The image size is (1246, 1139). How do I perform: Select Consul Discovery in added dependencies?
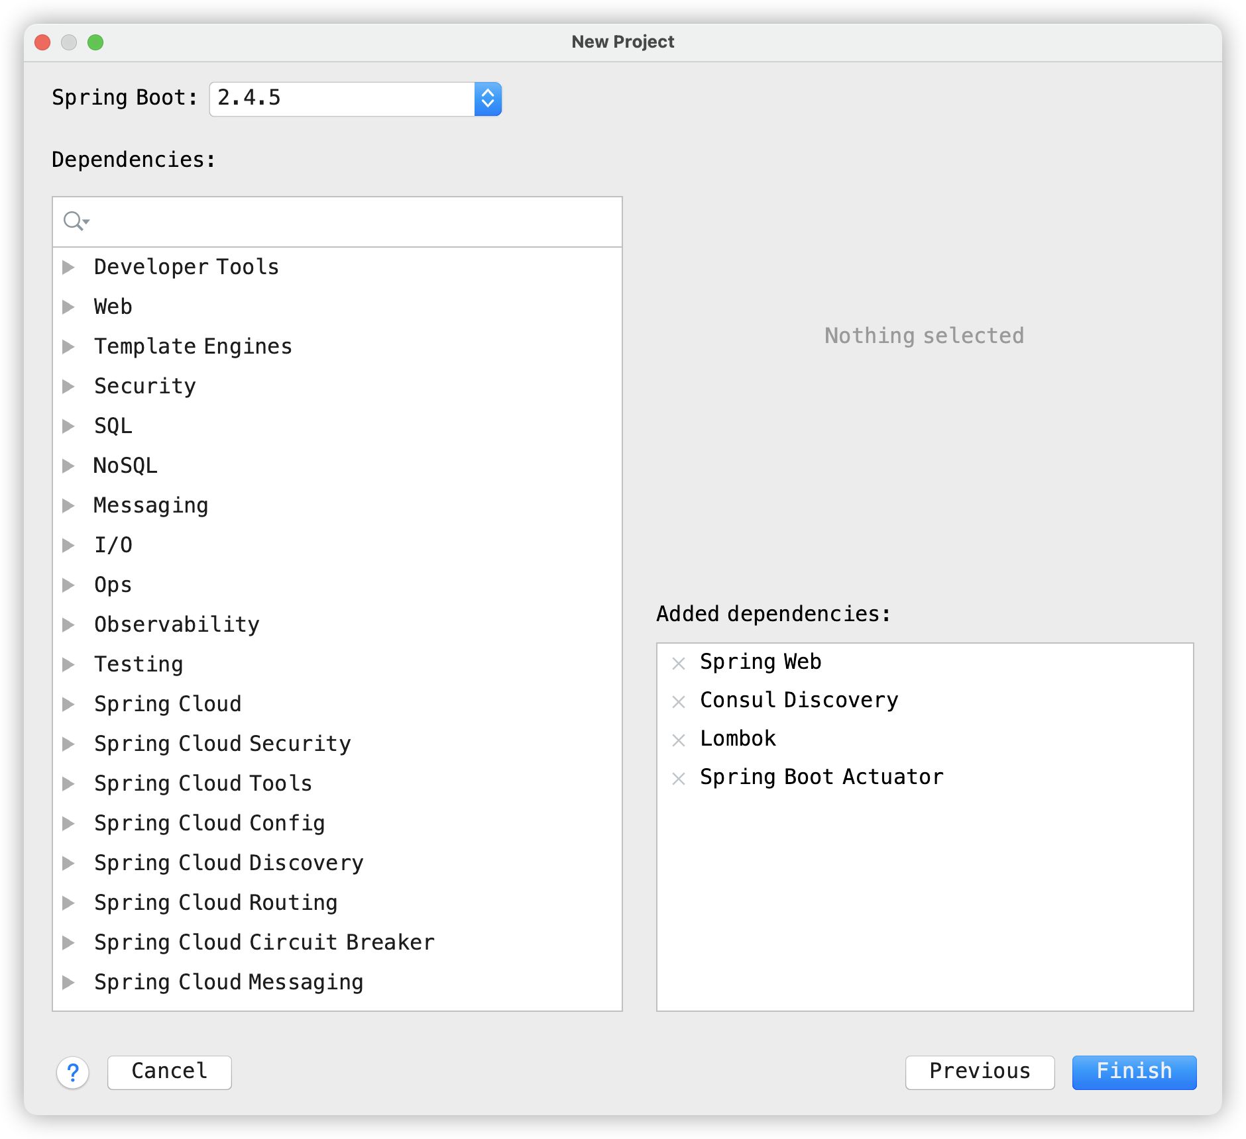tap(799, 700)
